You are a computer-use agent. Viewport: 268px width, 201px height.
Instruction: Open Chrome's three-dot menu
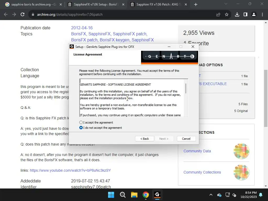[262, 15]
